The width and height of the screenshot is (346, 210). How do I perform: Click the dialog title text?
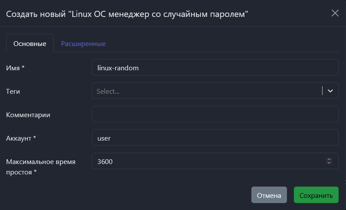click(127, 14)
